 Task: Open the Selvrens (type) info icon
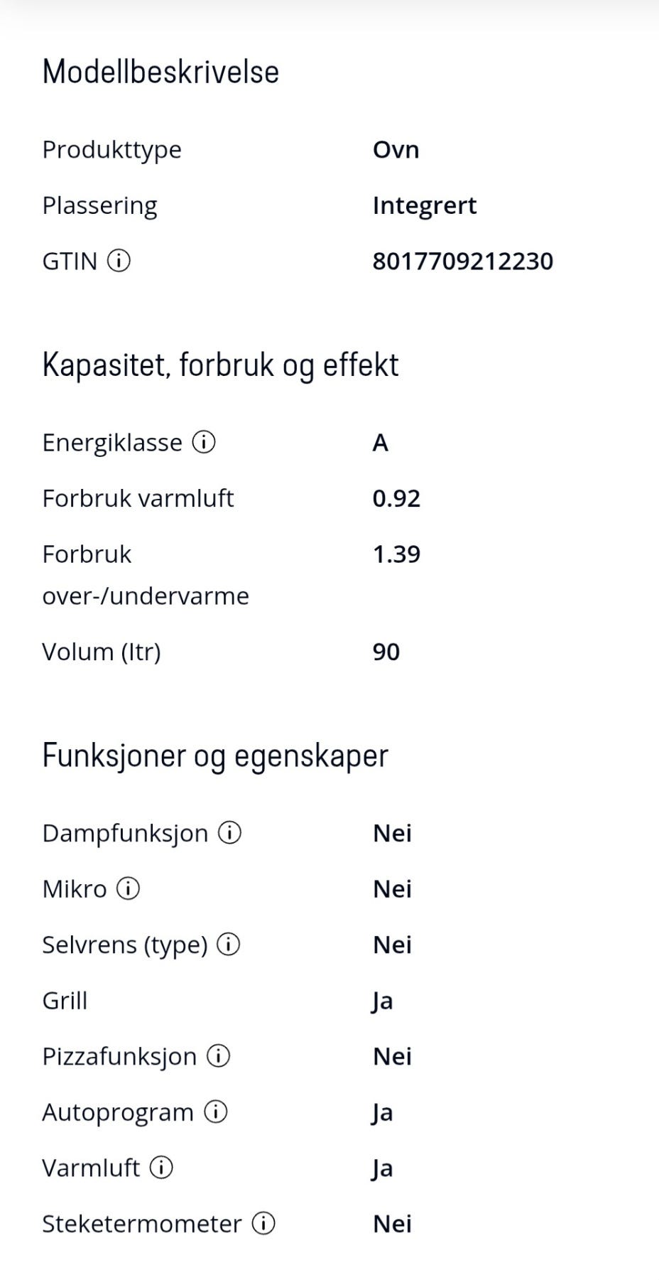(229, 945)
